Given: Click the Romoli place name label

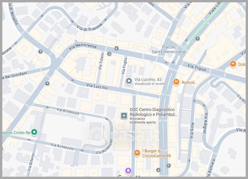Looking at the screenshot, I should pyautogui.click(x=188, y=83).
